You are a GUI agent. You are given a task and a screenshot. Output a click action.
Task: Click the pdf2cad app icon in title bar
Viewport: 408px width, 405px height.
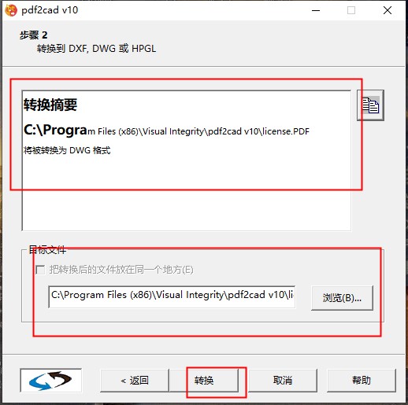(11, 10)
